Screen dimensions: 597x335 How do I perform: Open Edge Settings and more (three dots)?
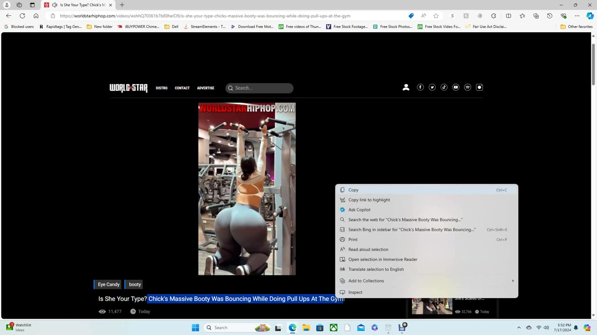[577, 16]
